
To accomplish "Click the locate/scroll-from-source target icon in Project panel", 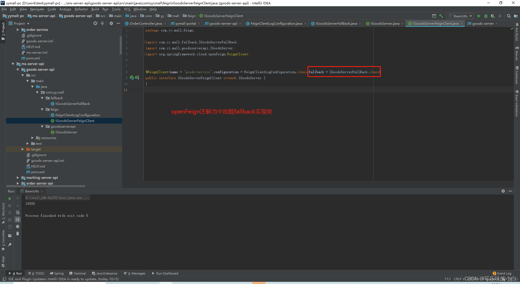I will (x=95, y=24).
